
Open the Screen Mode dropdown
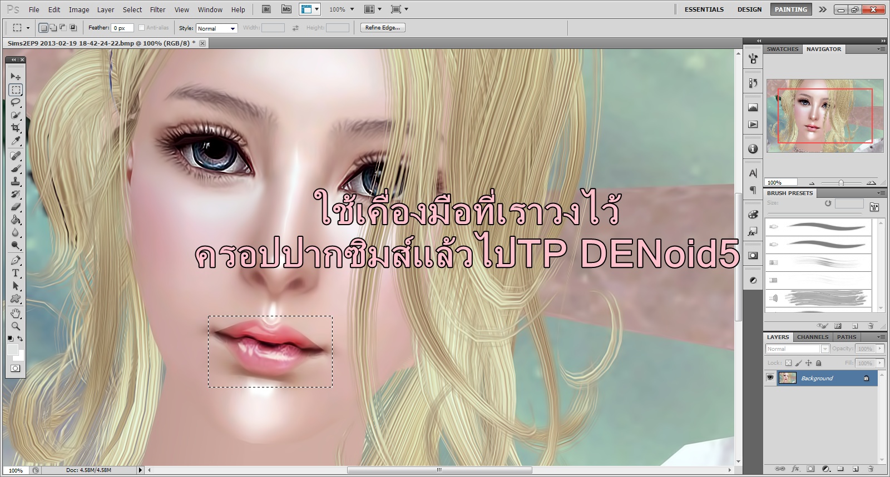tap(399, 9)
